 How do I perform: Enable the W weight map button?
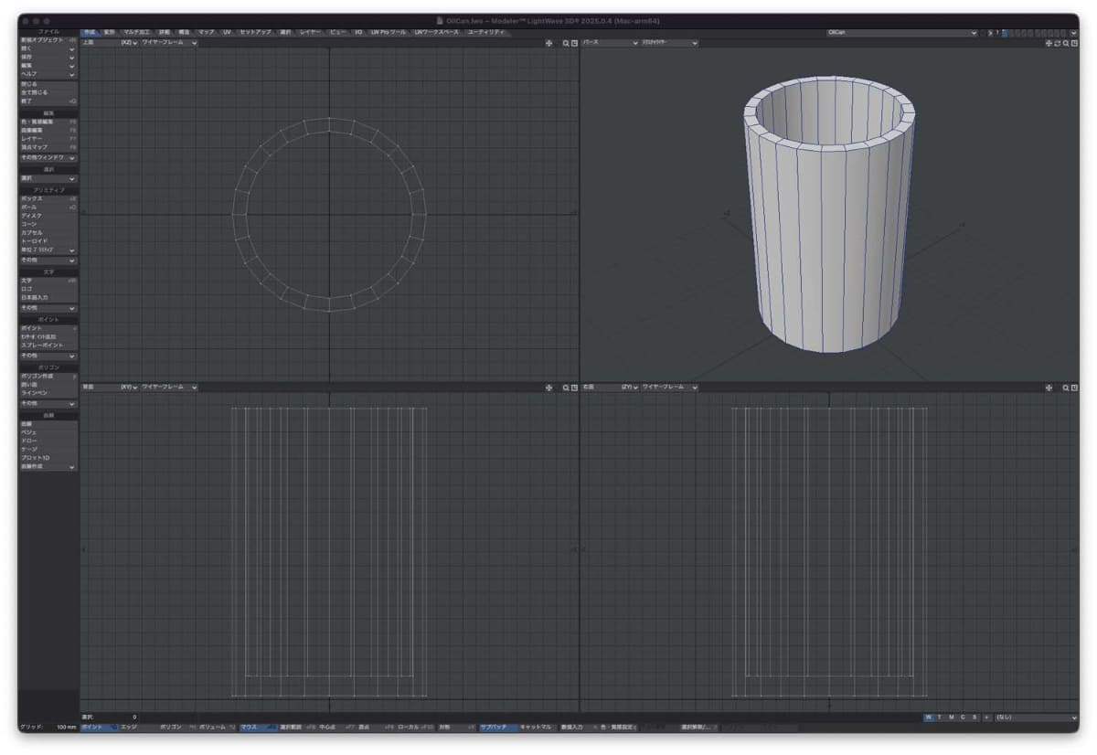[928, 718]
